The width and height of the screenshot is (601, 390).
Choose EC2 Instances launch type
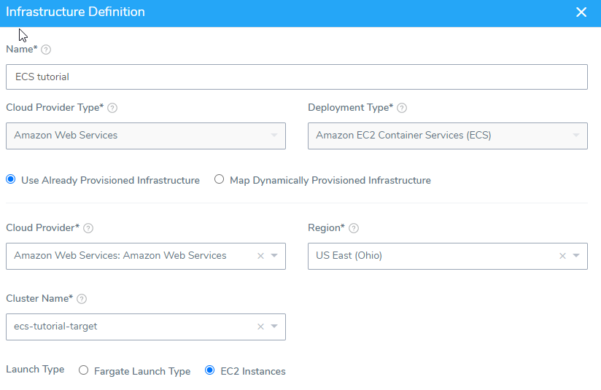click(x=209, y=370)
